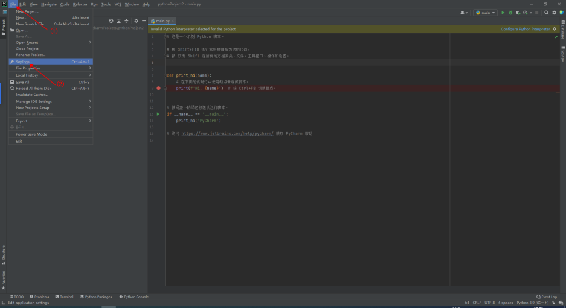
Task: Open the TODO tool window
Action: 16,297
